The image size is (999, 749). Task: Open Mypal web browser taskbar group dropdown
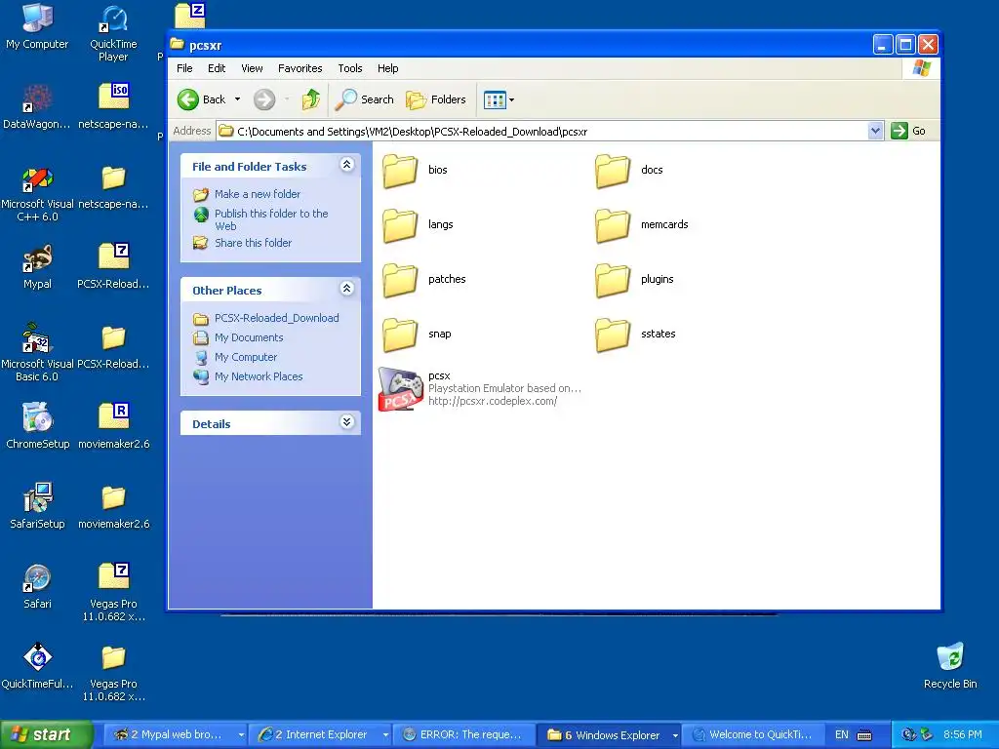point(241,735)
